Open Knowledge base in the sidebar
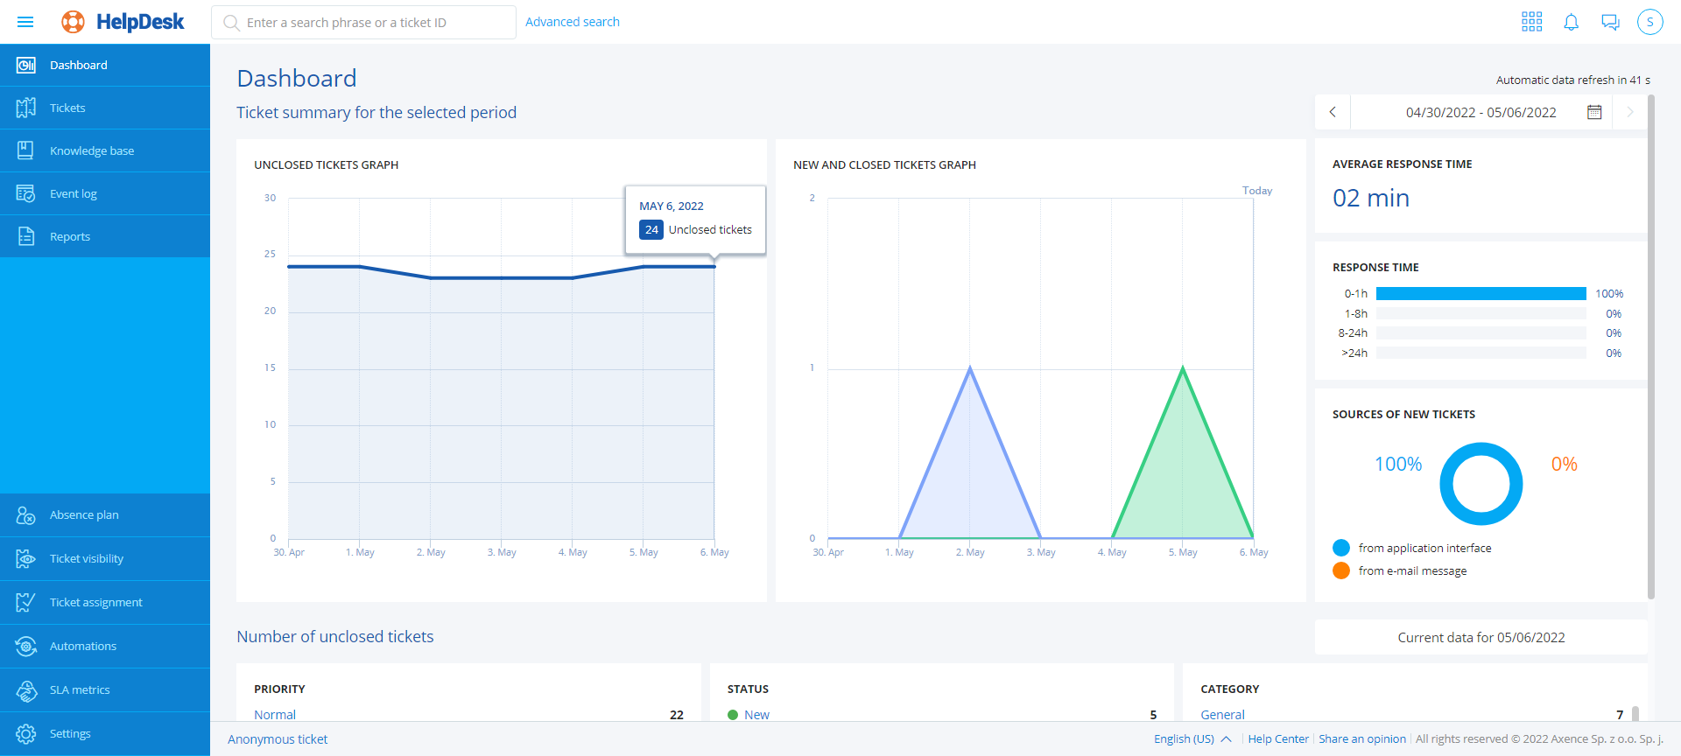The width and height of the screenshot is (1681, 756). click(x=91, y=150)
